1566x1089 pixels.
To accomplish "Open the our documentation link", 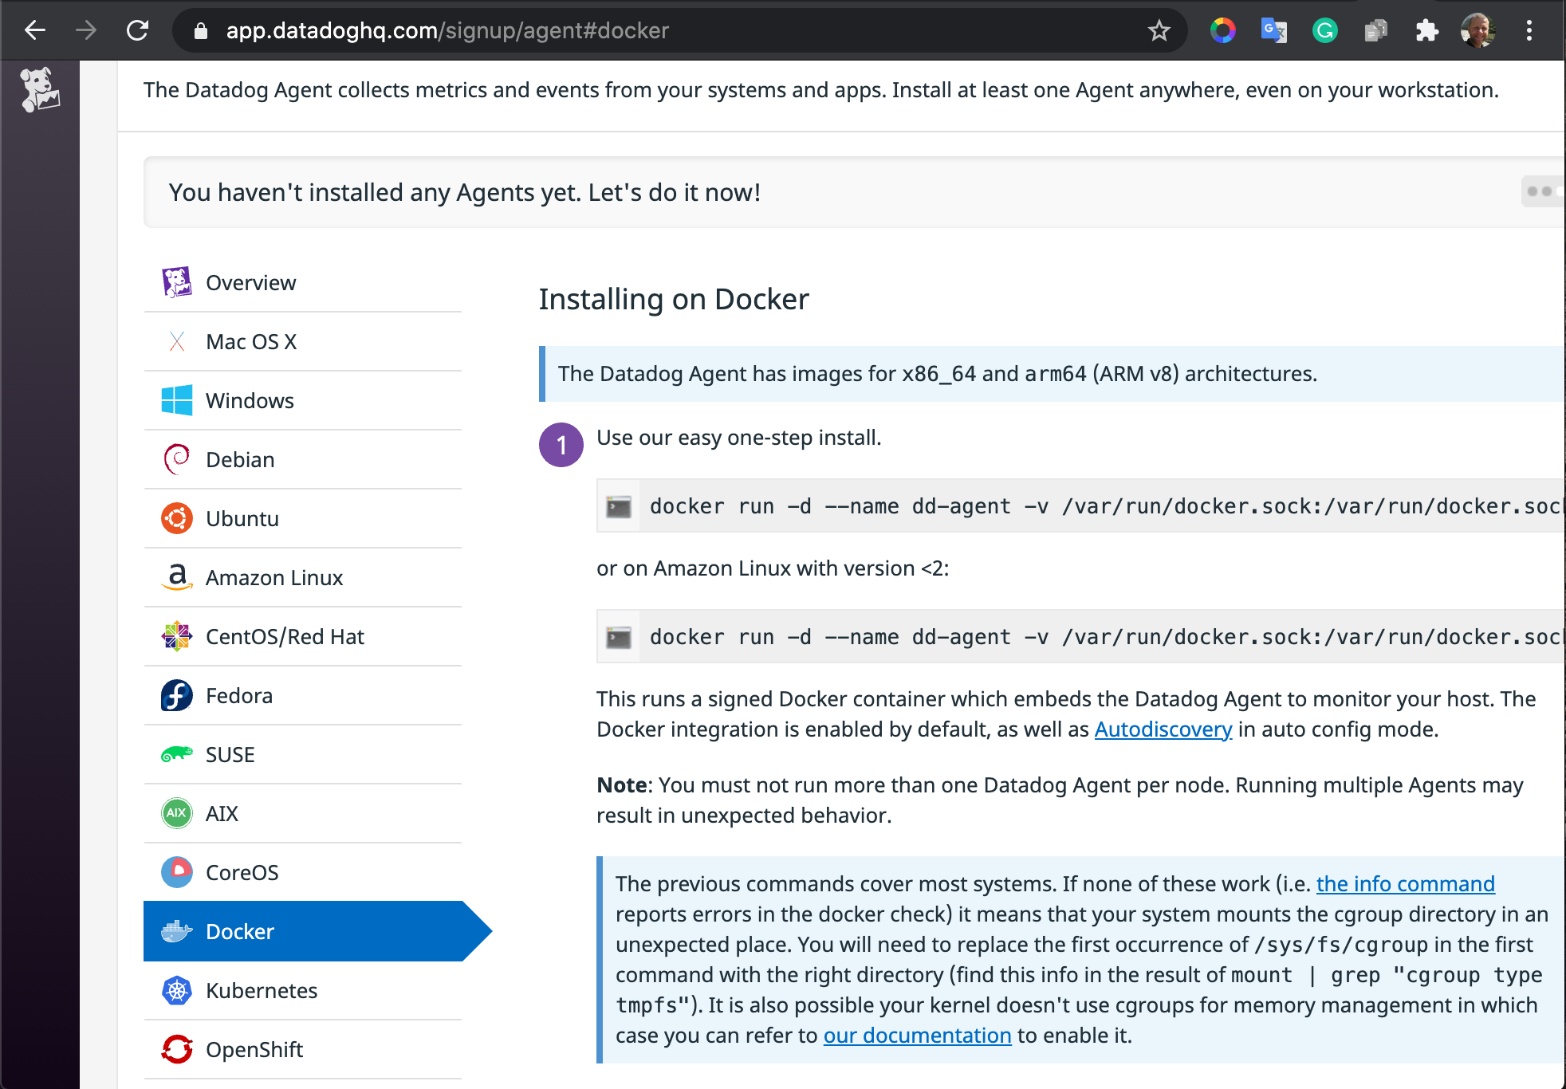I will tap(917, 1036).
